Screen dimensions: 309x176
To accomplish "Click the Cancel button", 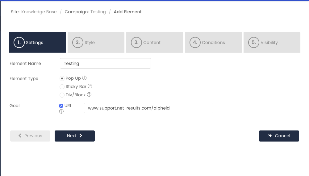I will pyautogui.click(x=279, y=136).
